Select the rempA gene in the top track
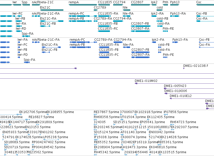Image resolution: width=214 pixels, height=156 pixels. [x=83, y=5]
